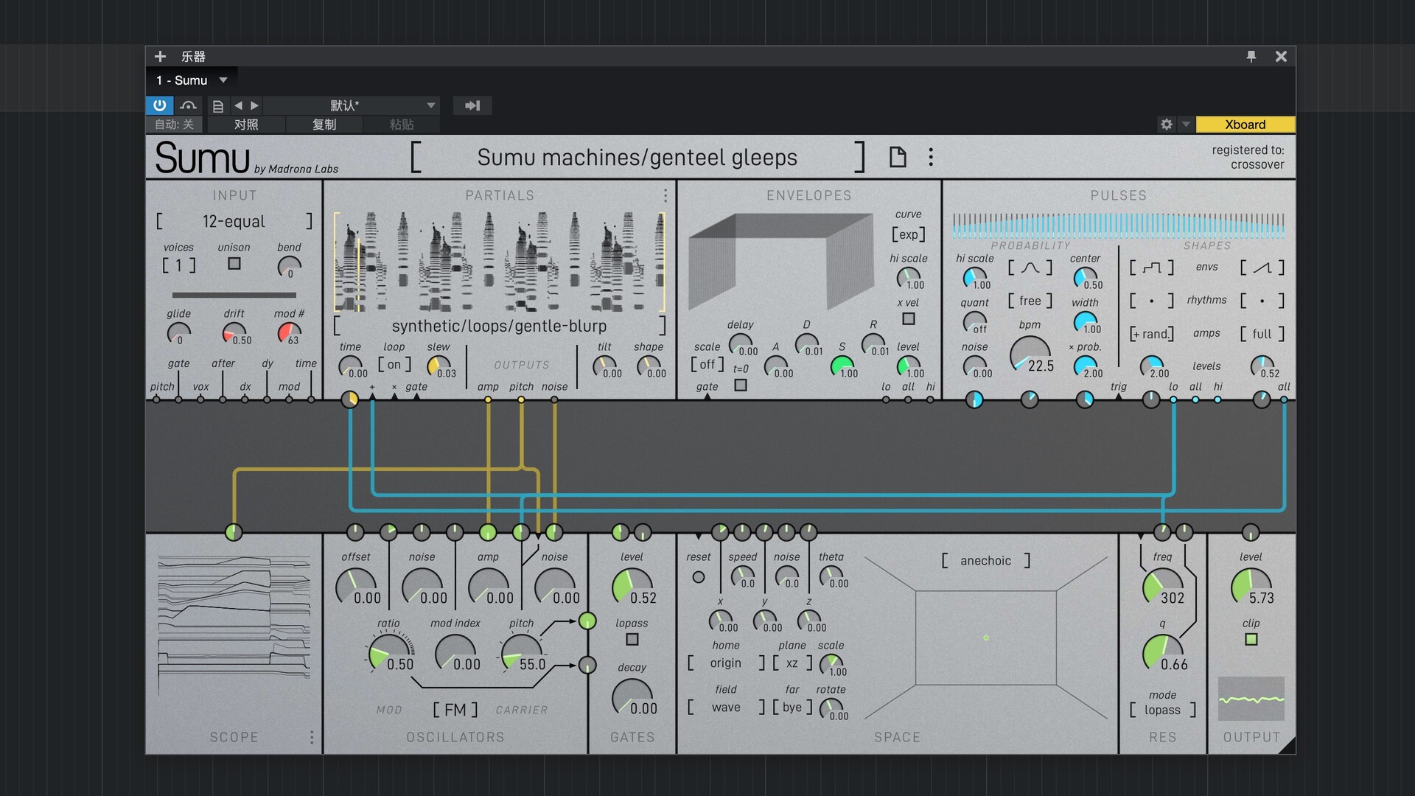Adjust the bpm 22.5 dial
The image size is (1415, 796).
[x=1030, y=355]
